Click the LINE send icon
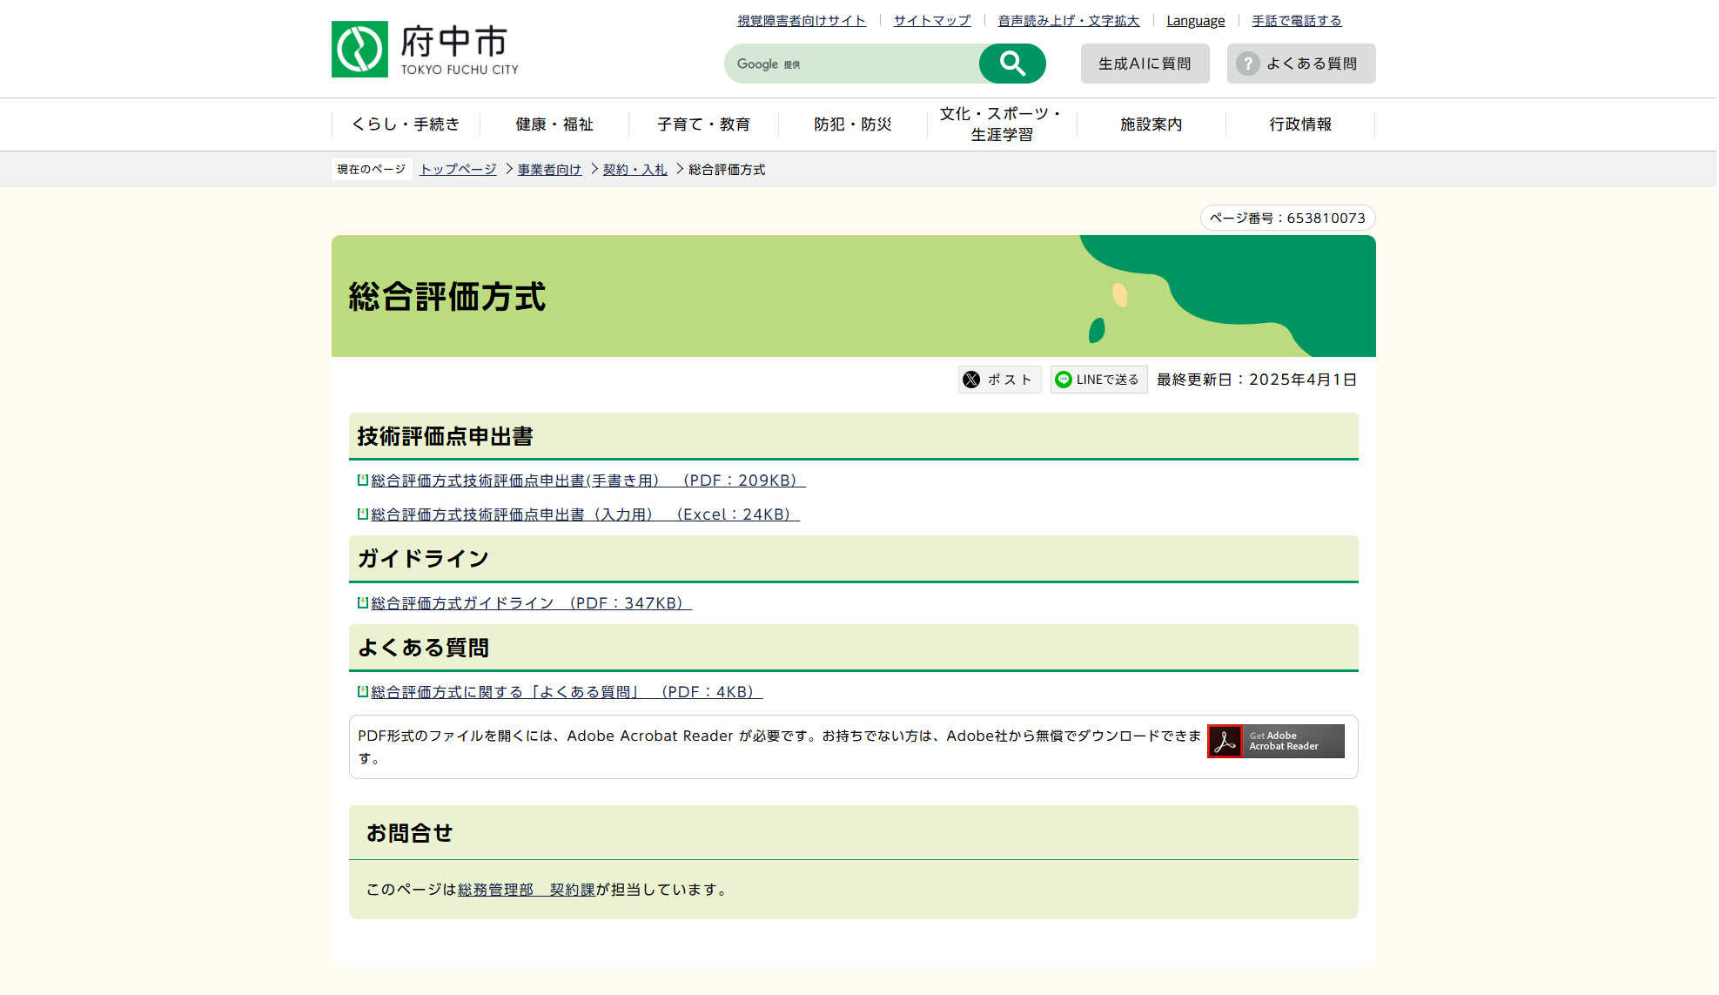Screen dimensions: 1719x995 pos(1063,380)
